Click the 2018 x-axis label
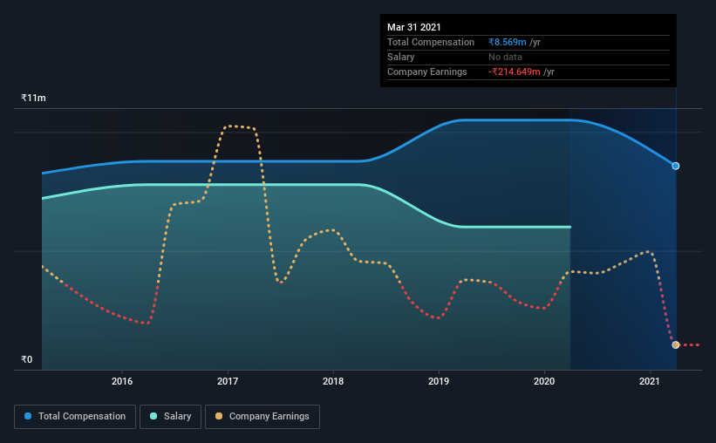 click(333, 381)
